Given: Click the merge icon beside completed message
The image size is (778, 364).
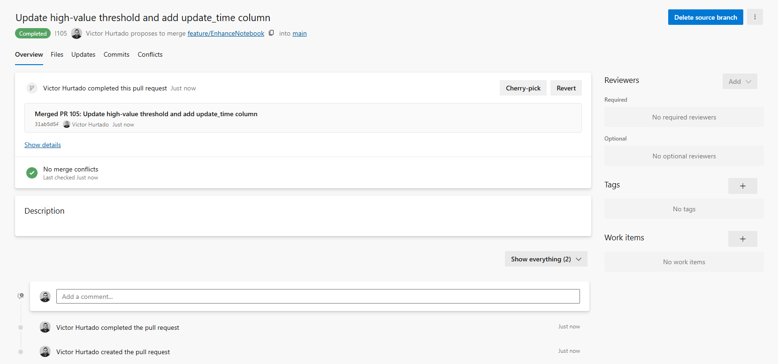Looking at the screenshot, I should click(x=32, y=88).
